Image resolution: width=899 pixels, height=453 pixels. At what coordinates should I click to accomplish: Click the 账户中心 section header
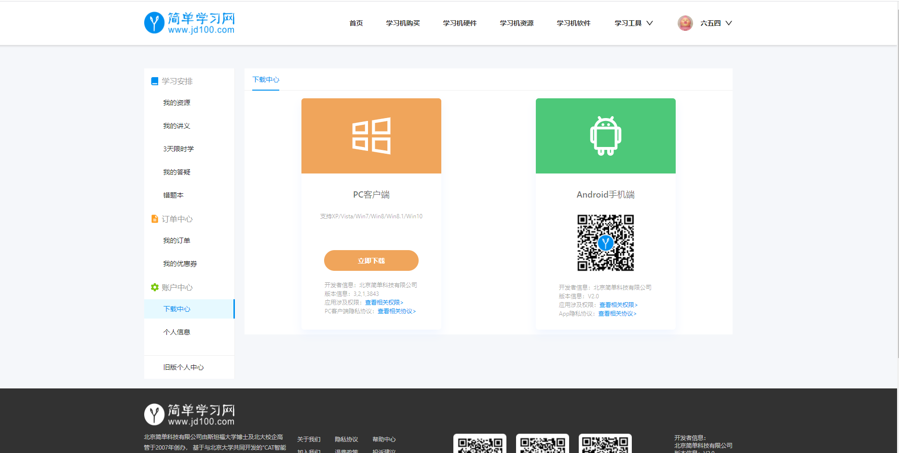point(177,287)
